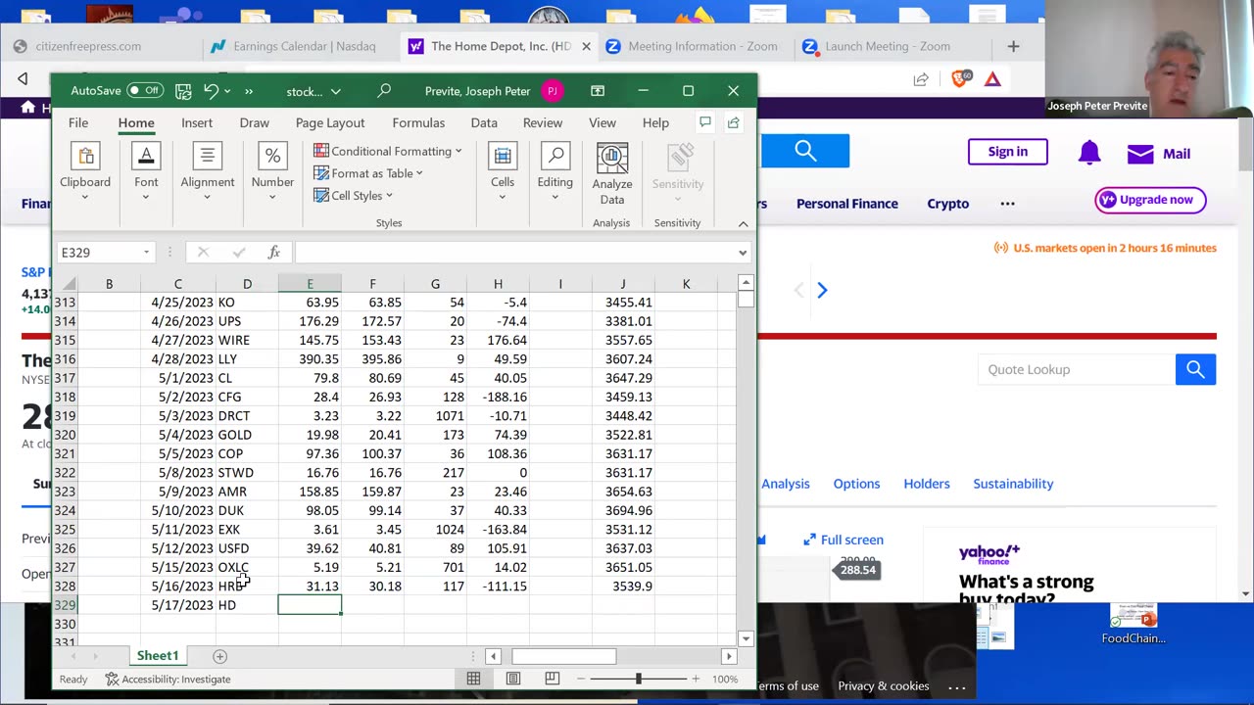This screenshot has height=705, width=1254.
Task: Switch to Page Layout view in status bar
Action: (x=513, y=680)
